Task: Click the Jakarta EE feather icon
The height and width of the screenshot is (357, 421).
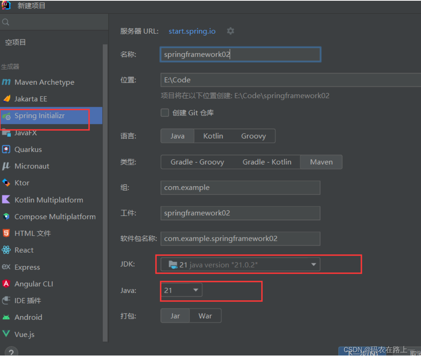Action: tap(7, 99)
